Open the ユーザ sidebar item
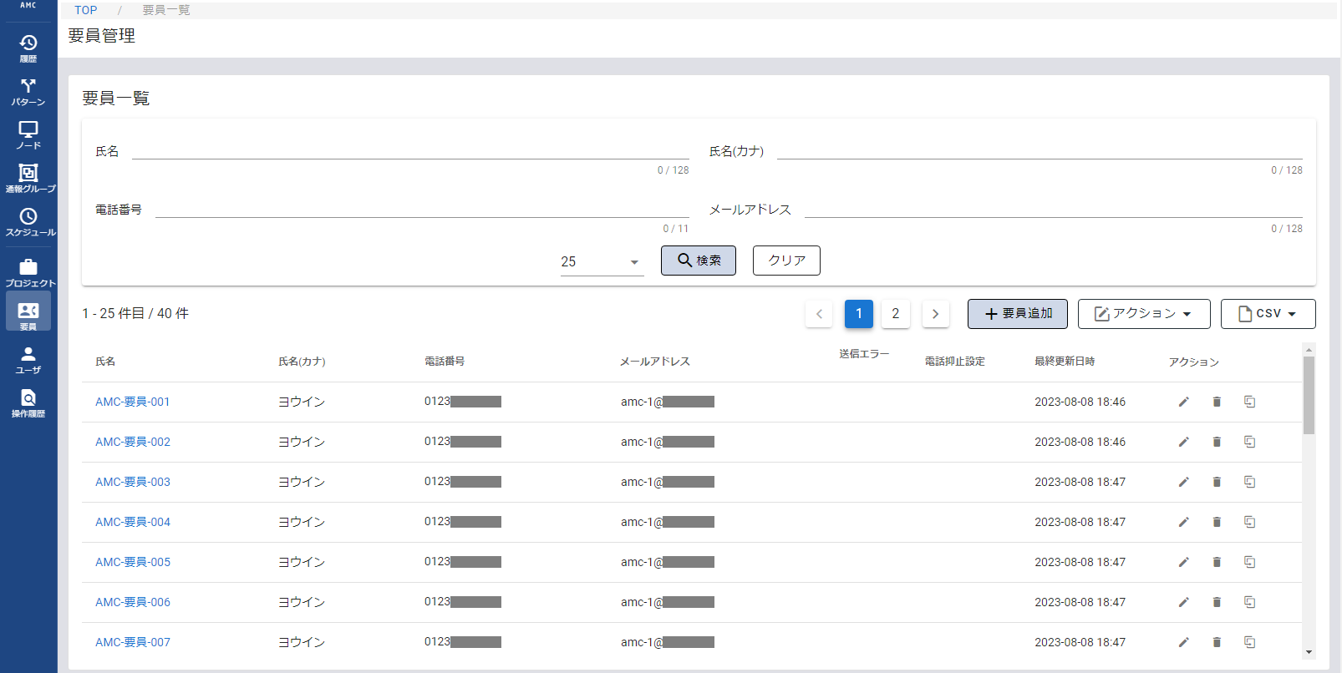 coord(28,359)
